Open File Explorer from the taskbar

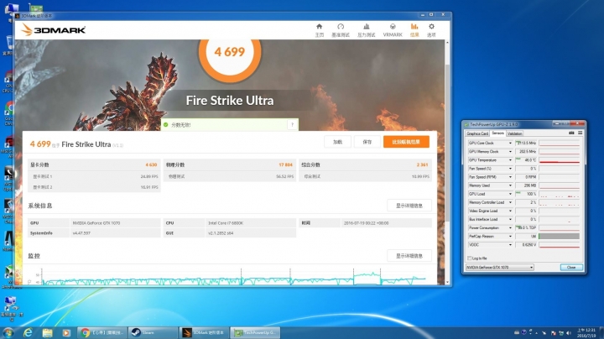pyautogui.click(x=47, y=332)
